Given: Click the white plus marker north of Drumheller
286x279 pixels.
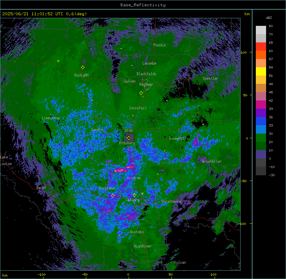Looking at the screenshot, I should pos(203,124).
